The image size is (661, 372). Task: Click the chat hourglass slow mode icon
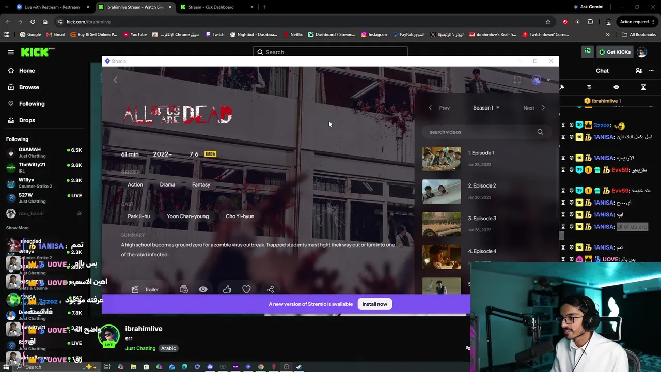tap(643, 87)
